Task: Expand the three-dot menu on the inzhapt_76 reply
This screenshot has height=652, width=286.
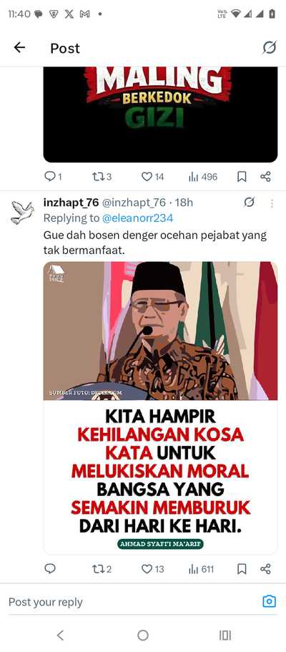Action: coord(272,203)
